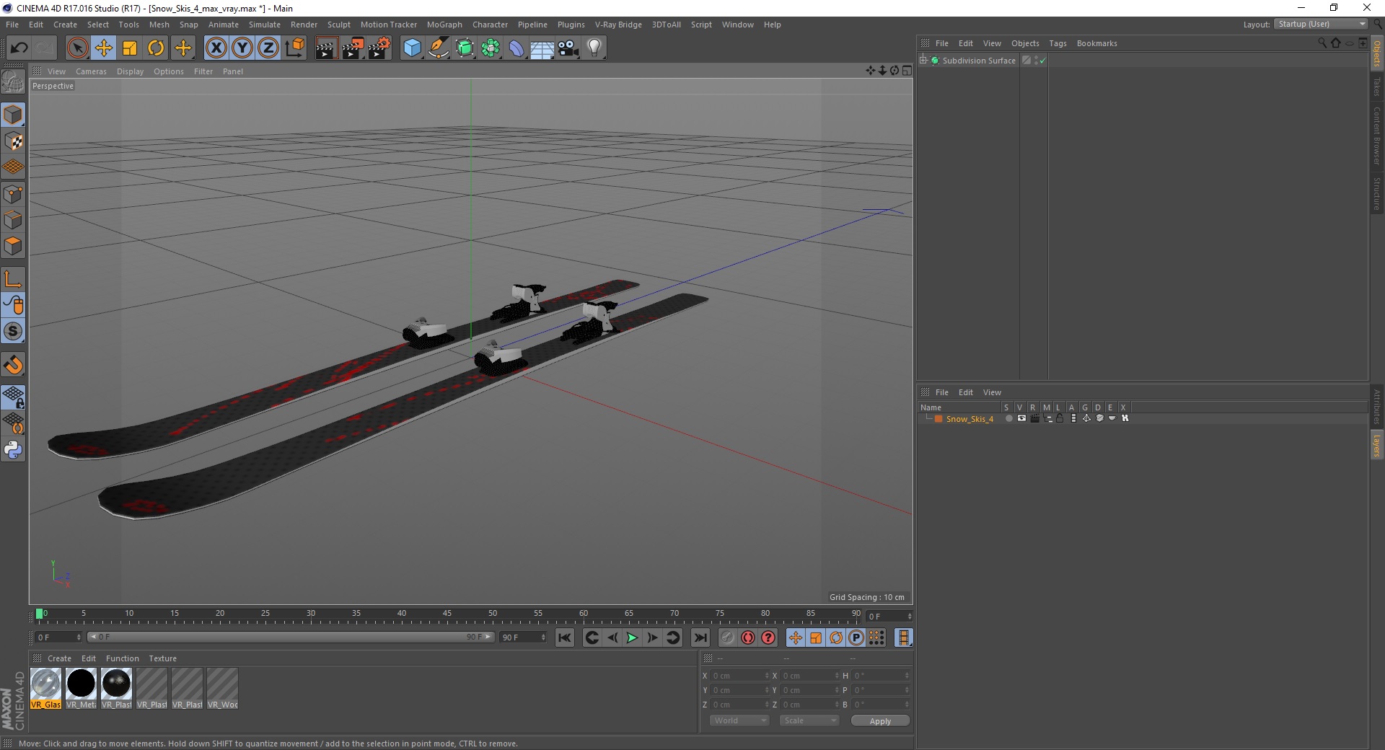Open the Bend deformer icon
The height and width of the screenshot is (750, 1385).
(516, 48)
